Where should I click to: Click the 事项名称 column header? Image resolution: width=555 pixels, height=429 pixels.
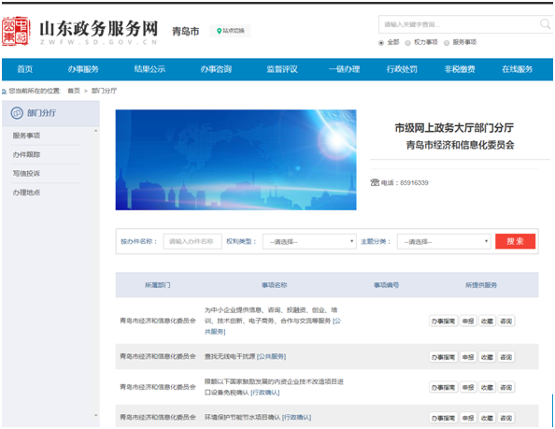[x=275, y=285]
